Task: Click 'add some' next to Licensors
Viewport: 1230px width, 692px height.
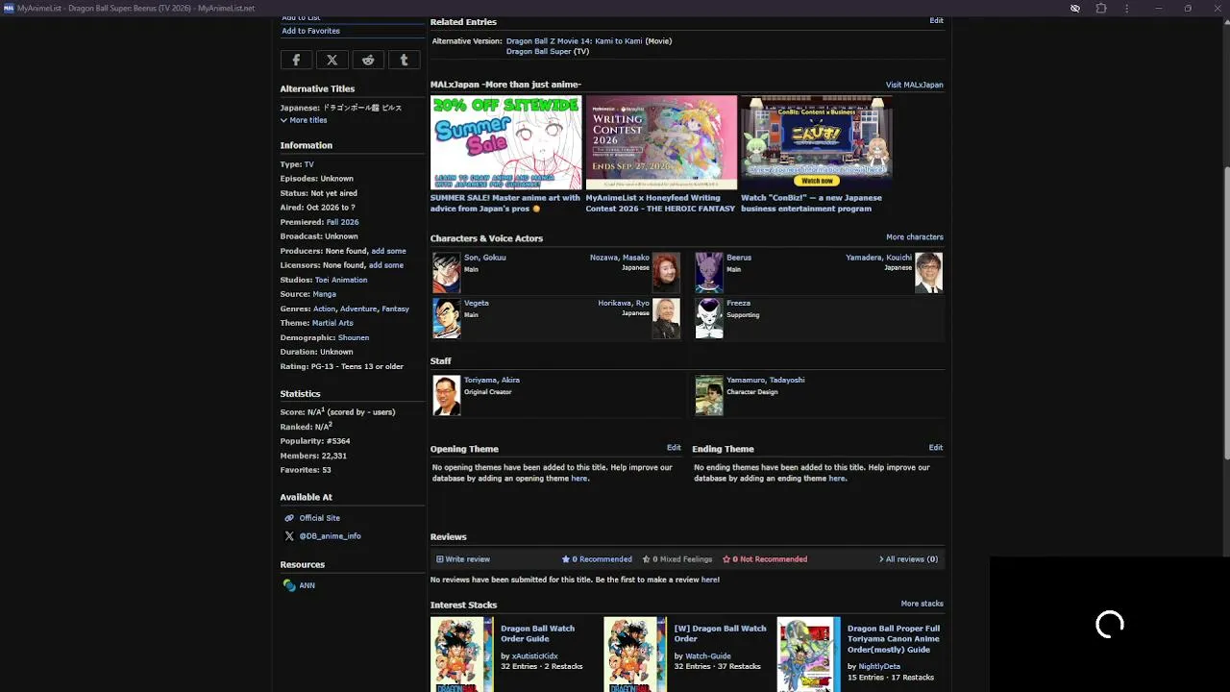Action: (386, 265)
